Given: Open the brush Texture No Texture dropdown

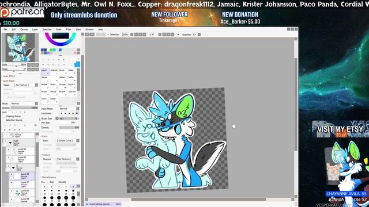Looking at the screenshot, I should coord(68,159).
